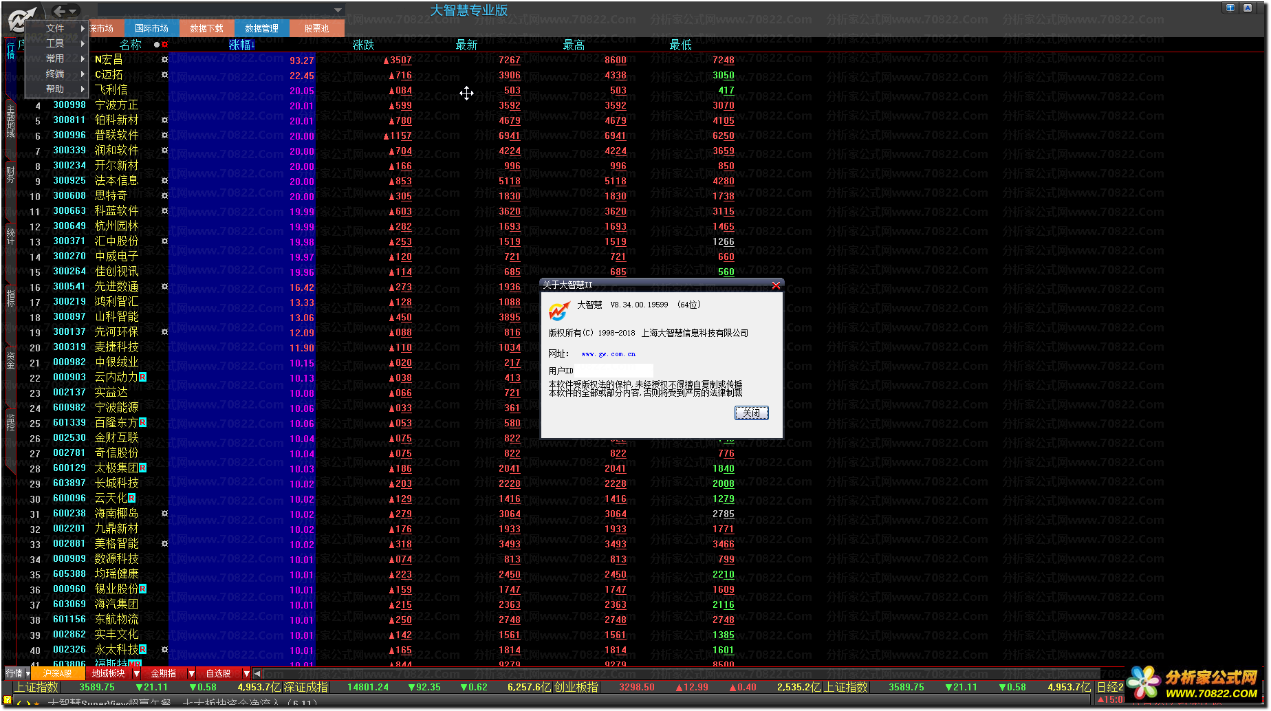
Task: Switch to the 数据下载 tab
Action: (x=206, y=28)
